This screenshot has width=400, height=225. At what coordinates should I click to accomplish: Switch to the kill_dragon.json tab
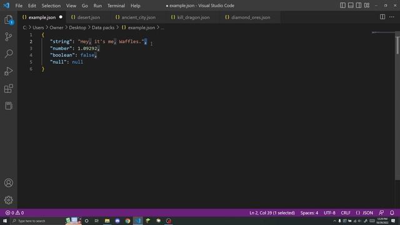pos(193,17)
